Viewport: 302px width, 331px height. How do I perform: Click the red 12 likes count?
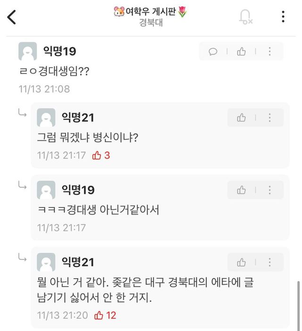pos(105,315)
